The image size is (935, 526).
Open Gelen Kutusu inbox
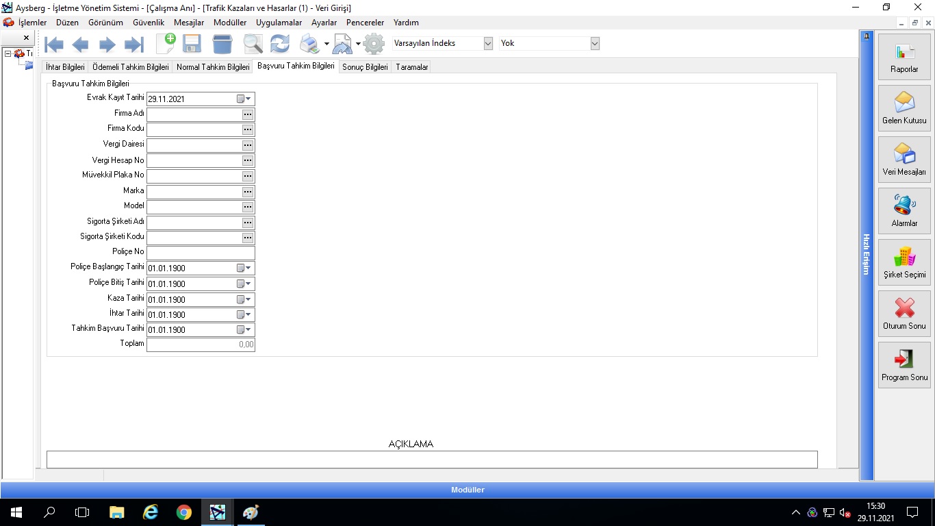pos(904,109)
